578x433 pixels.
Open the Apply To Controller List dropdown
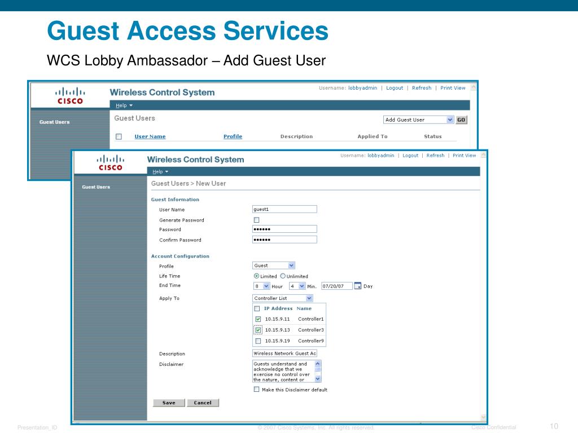[283, 298]
